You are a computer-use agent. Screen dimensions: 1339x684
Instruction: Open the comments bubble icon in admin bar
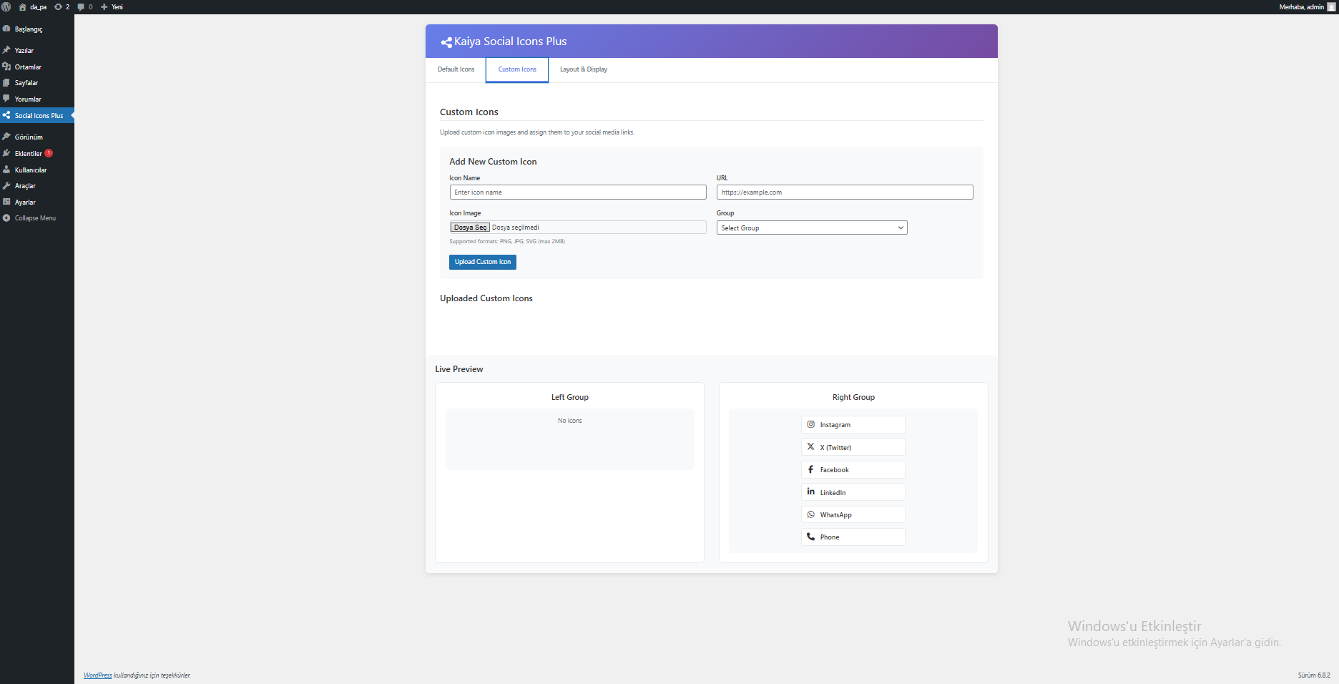(x=81, y=6)
